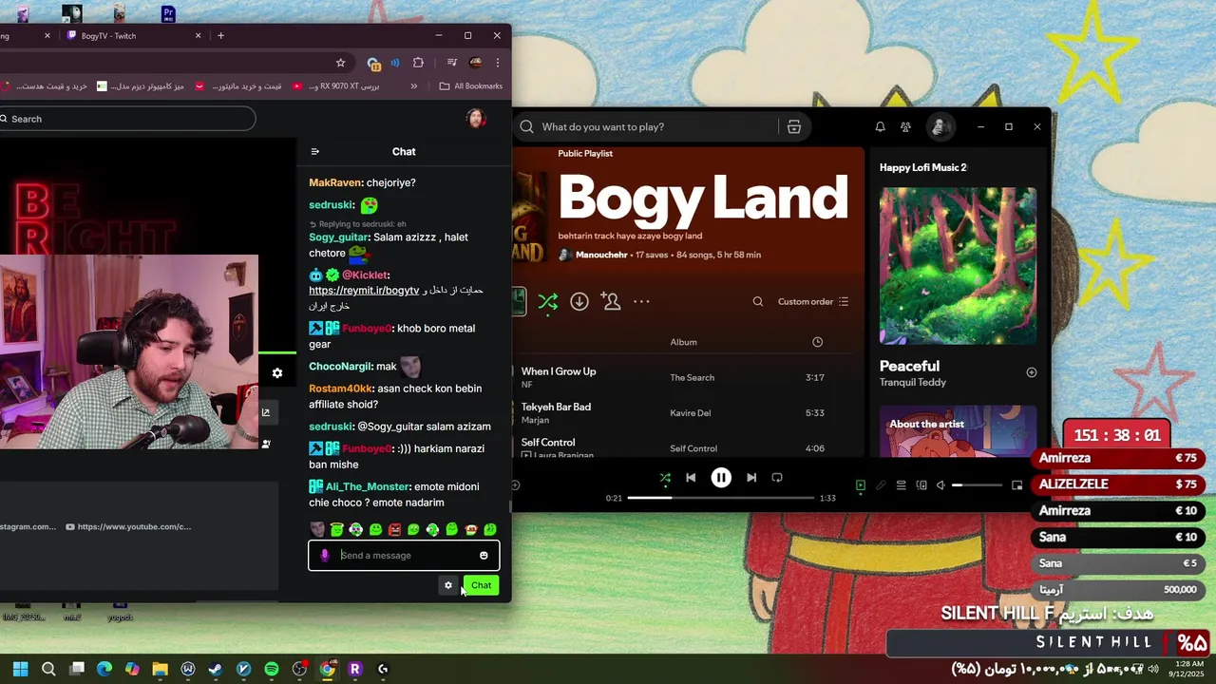This screenshot has width=1216, height=684.
Task: Search within the Bogy Land playlist
Action: click(758, 301)
